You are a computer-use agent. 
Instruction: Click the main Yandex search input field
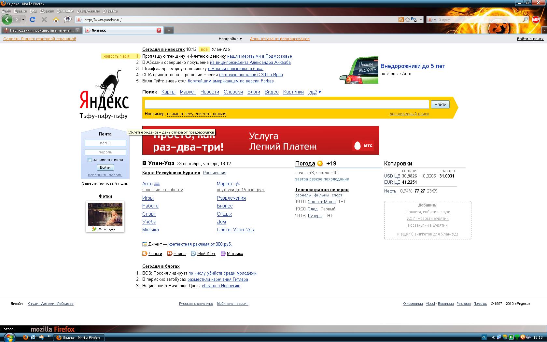click(x=287, y=104)
